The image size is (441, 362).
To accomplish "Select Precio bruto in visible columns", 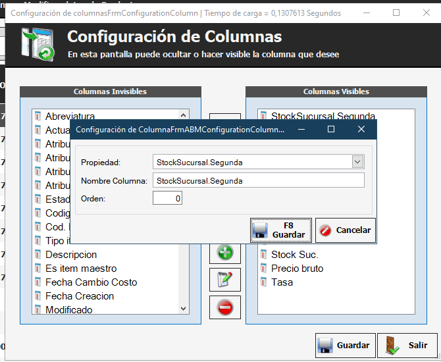I will (297, 269).
